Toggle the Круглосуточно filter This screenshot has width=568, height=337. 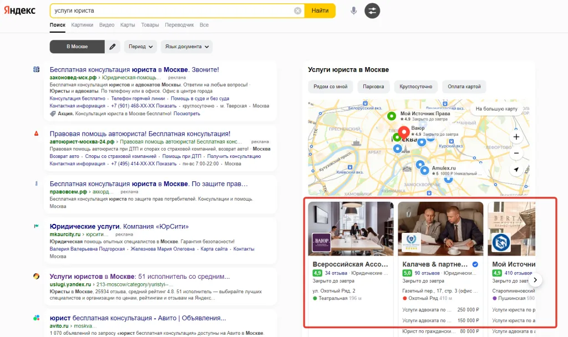click(416, 86)
